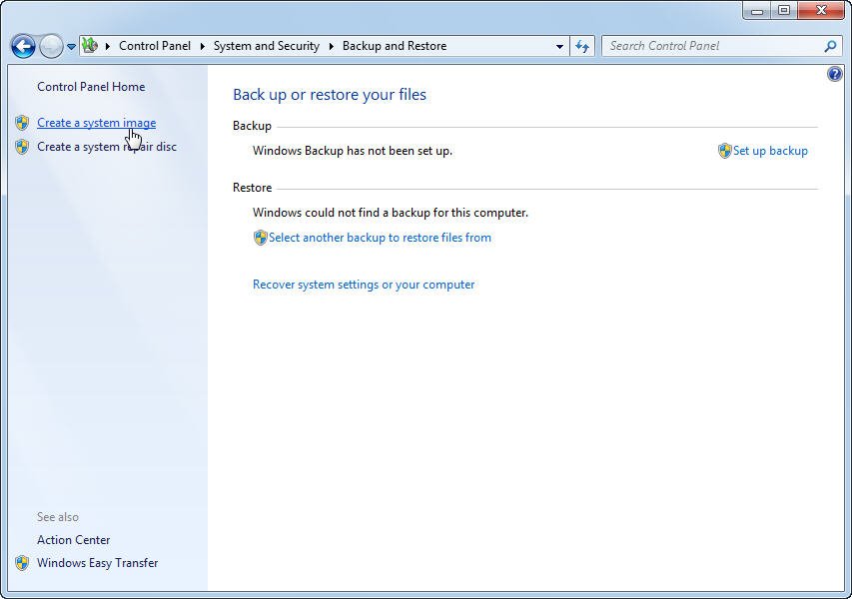Open Recover system settings or your computer

point(364,285)
